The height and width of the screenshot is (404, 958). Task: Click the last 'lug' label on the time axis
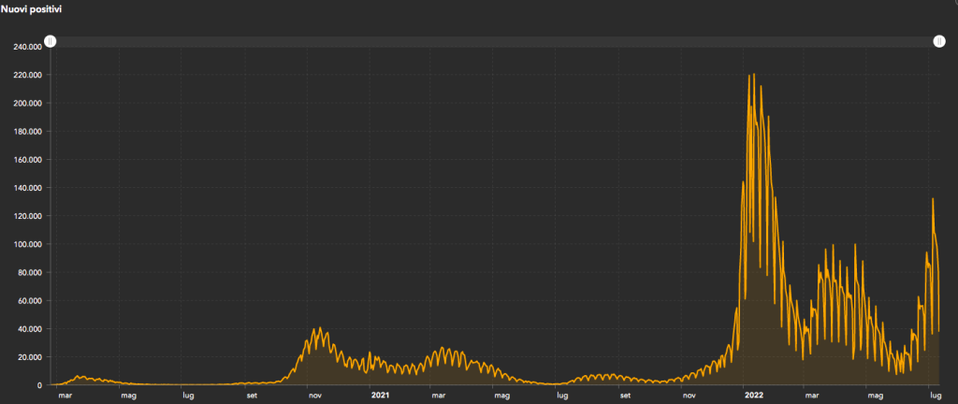click(932, 396)
